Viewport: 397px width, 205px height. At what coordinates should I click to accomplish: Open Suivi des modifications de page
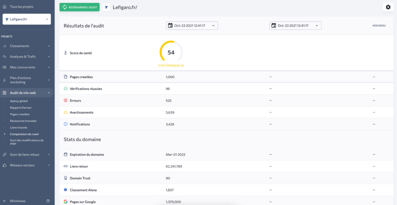tap(27, 142)
